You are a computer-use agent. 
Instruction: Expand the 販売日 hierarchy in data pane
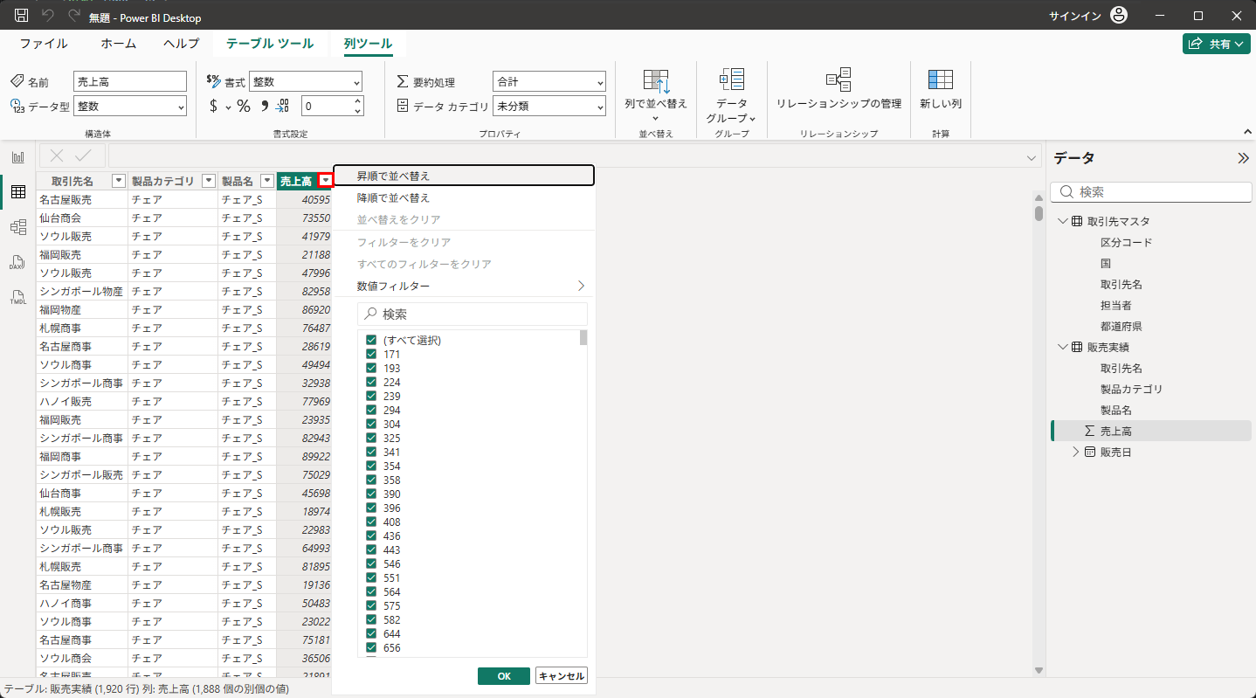[x=1076, y=452]
